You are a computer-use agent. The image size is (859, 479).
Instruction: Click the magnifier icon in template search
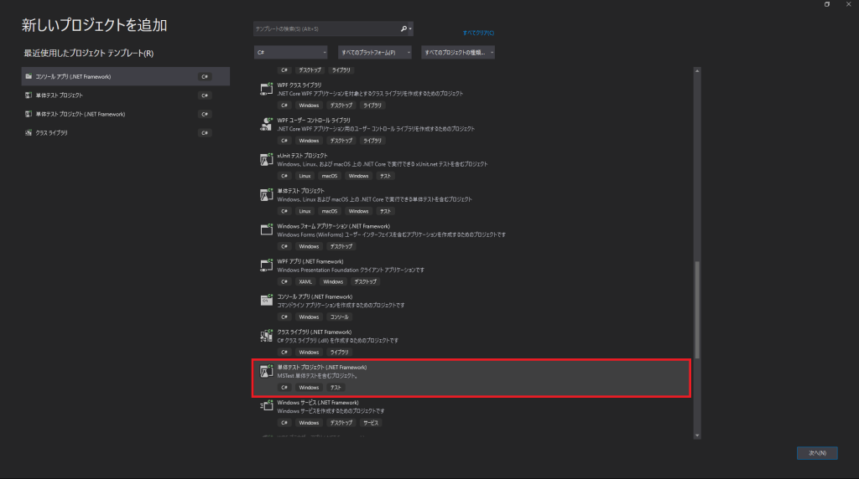point(403,29)
